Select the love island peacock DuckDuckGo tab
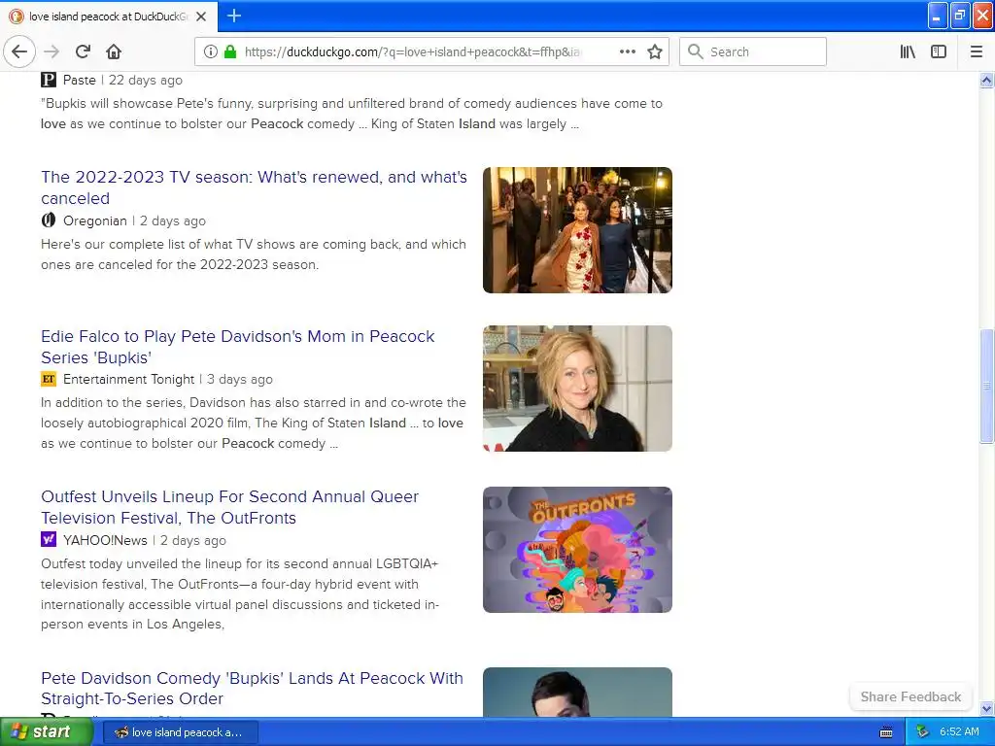 109,17
